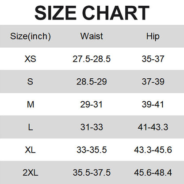Click the L size label

coord(31,127)
